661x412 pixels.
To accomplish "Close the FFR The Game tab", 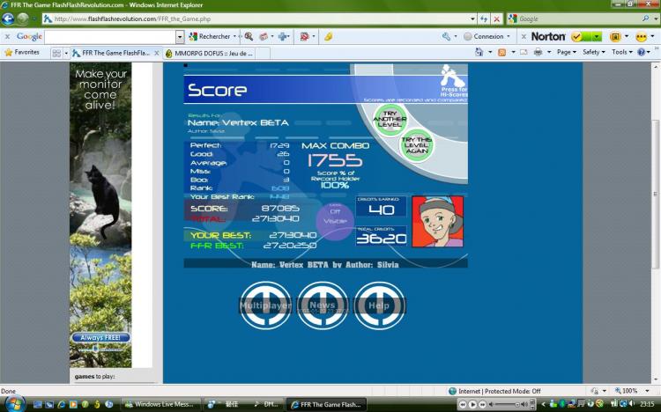I will tap(157, 53).
